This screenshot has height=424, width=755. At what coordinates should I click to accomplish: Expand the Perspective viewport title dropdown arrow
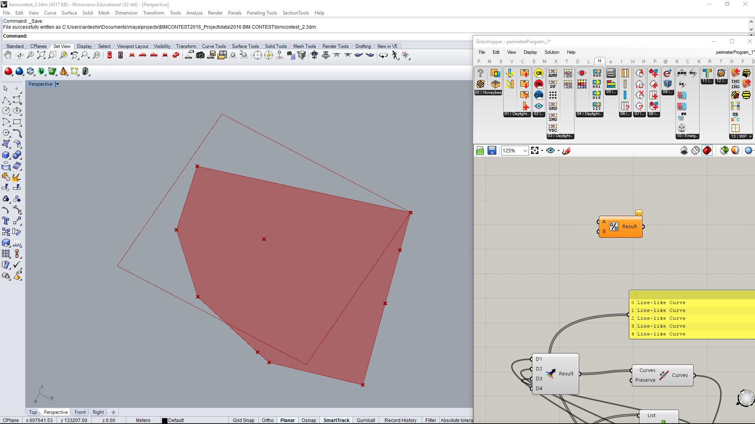coord(57,84)
